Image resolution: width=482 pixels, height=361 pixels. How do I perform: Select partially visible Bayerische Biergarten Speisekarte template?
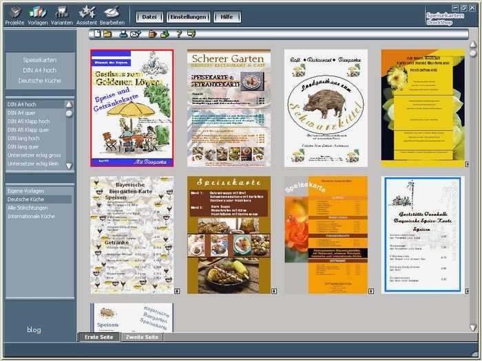point(132,318)
